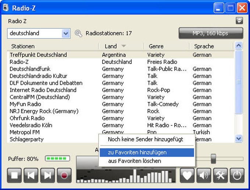Click the Rock-Pop genre cell
Image resolution: width=250 pixels, height=190 pixels.
tap(159, 90)
